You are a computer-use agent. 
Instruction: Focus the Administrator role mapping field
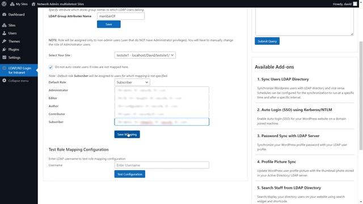(162, 90)
